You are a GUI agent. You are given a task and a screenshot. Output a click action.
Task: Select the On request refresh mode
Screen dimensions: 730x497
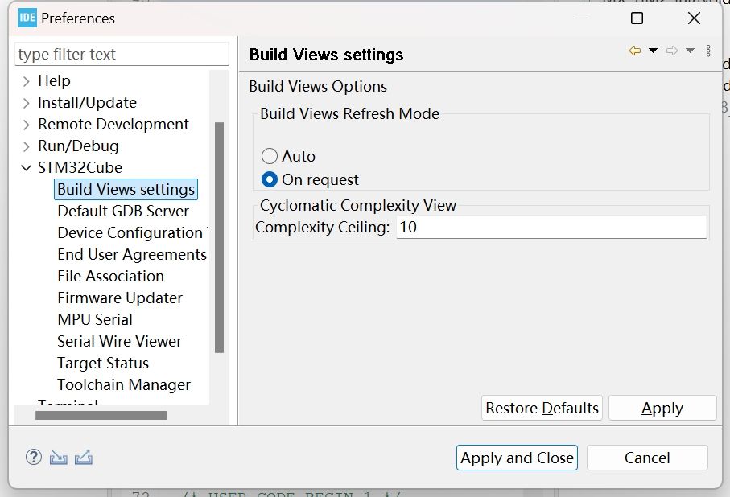(x=270, y=180)
